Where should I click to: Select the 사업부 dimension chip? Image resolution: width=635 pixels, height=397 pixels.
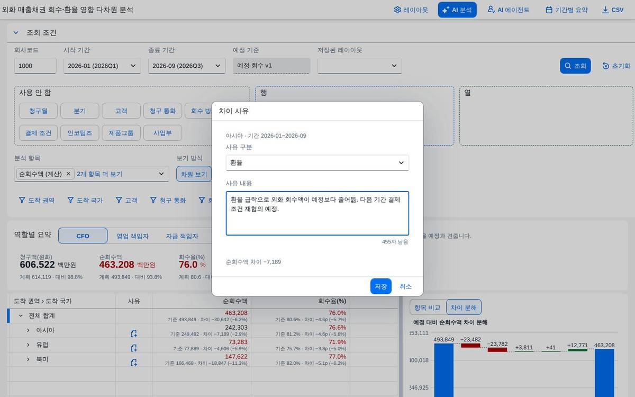click(x=162, y=133)
